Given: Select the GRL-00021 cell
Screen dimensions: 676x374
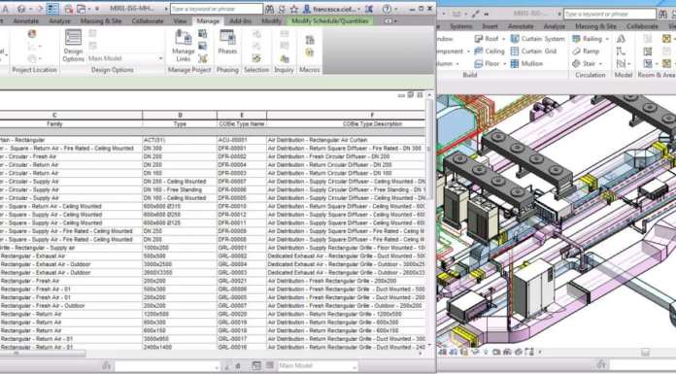Looking at the screenshot, I should click(242, 281).
